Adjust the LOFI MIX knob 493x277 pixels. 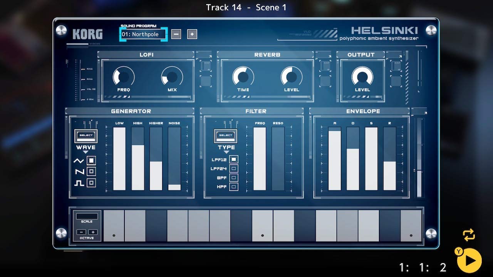tap(172, 77)
